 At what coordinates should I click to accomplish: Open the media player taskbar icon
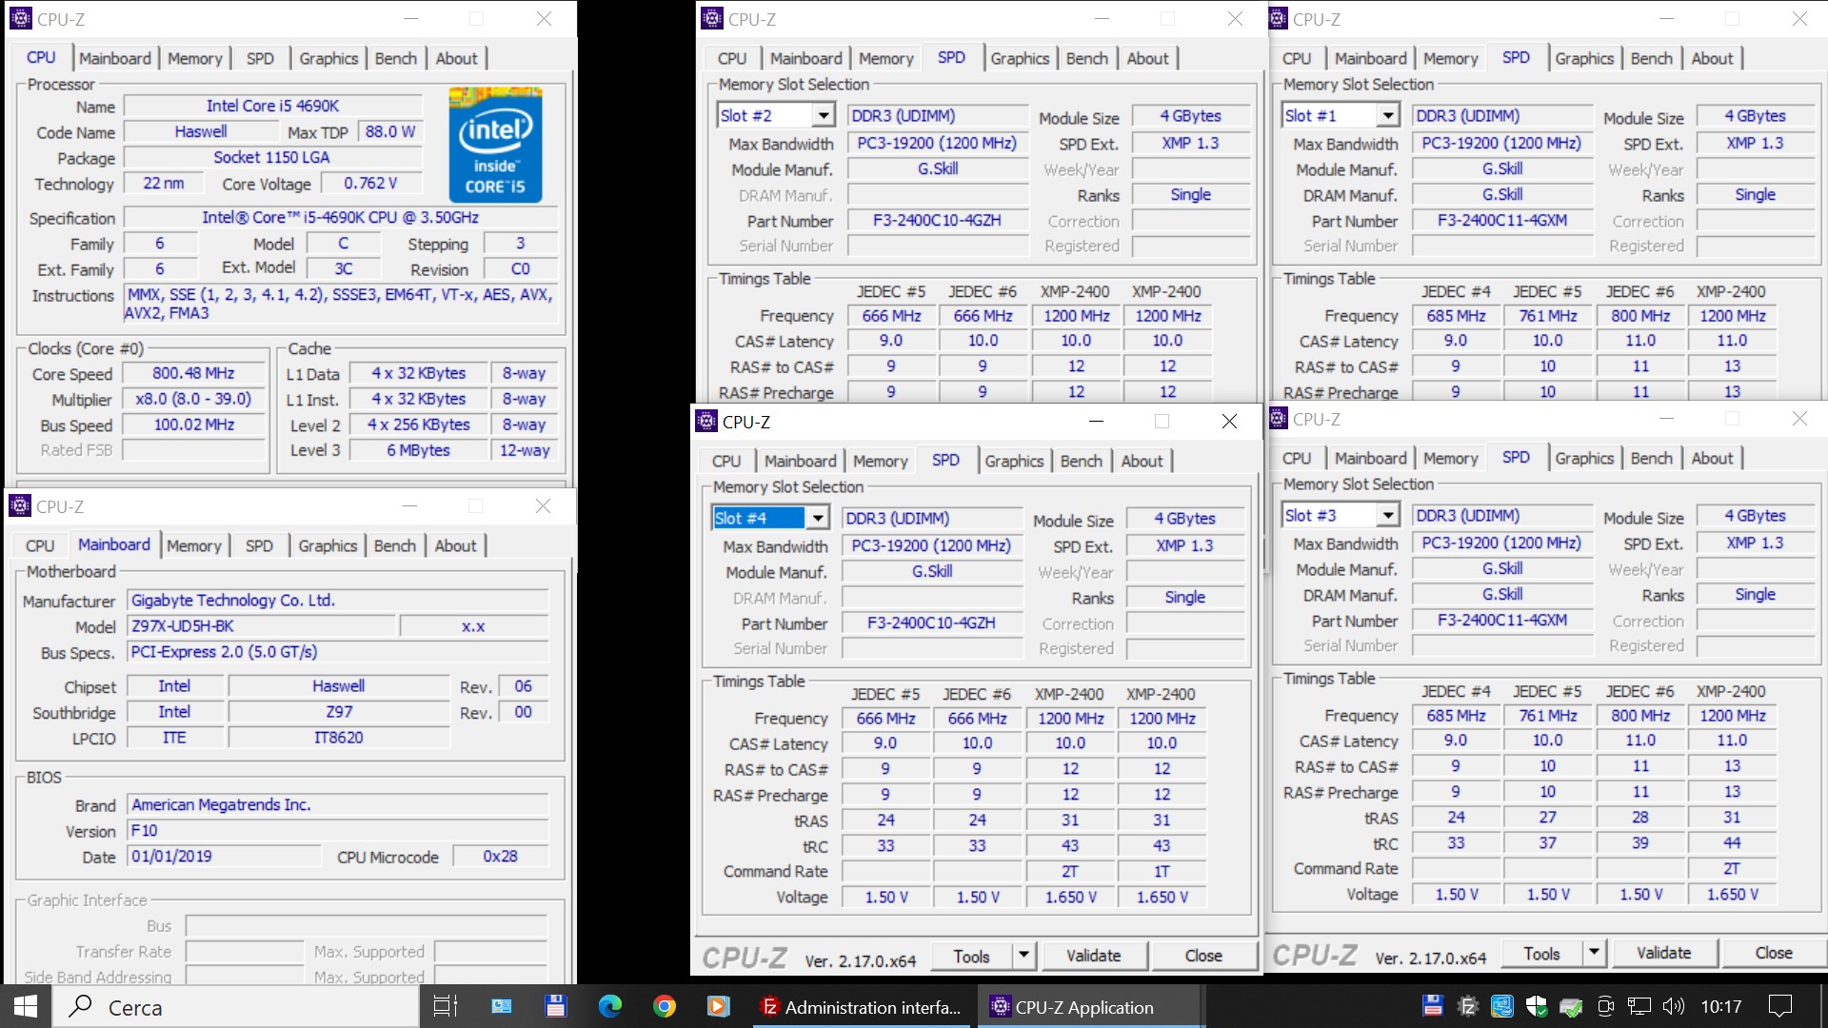click(719, 1006)
